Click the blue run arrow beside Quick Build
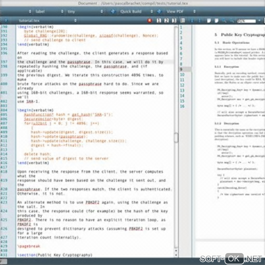This screenshot has width=265, height=265. 112,11
